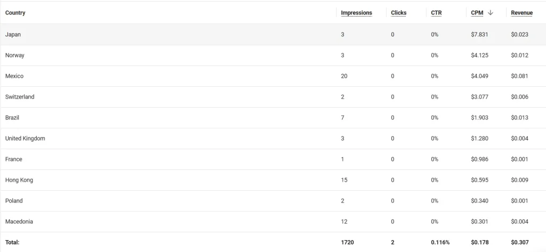This screenshot has height=252, width=546.
Task: Select the United Kingdom row
Action: [273, 139]
